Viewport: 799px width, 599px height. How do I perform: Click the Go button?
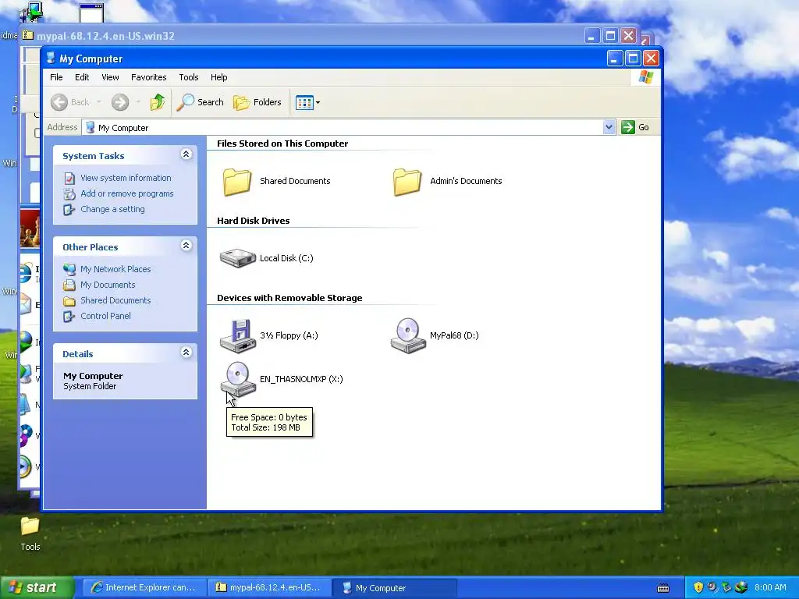click(x=635, y=127)
